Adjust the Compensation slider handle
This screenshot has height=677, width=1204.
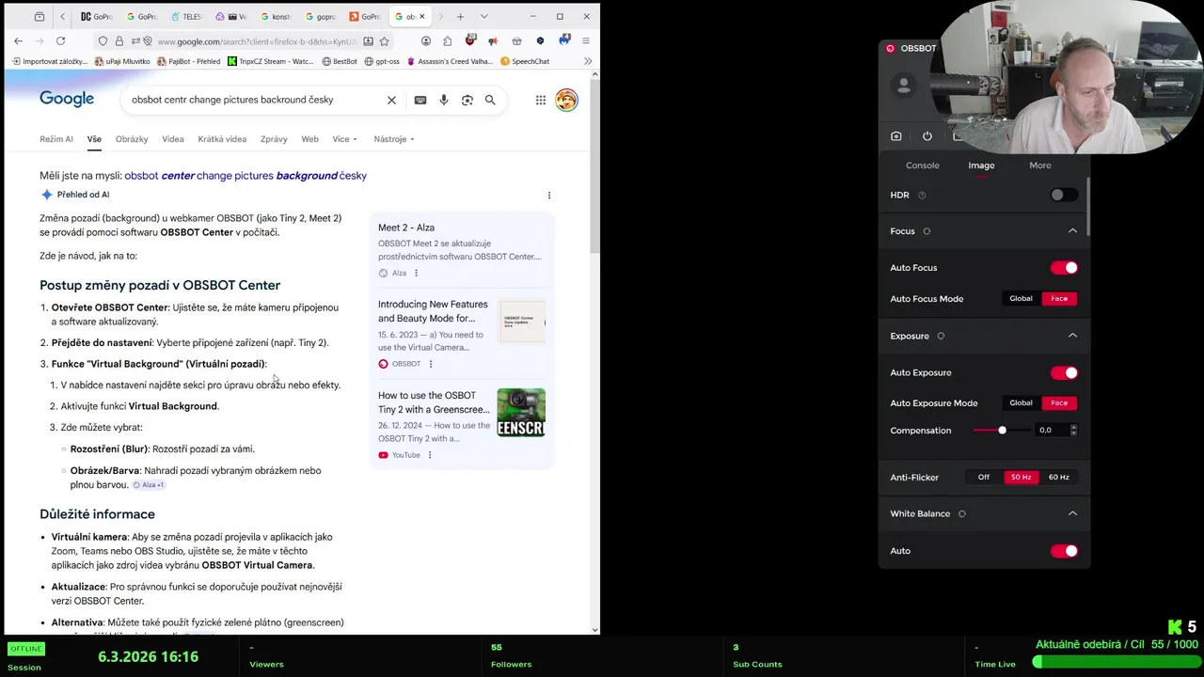click(x=1002, y=431)
